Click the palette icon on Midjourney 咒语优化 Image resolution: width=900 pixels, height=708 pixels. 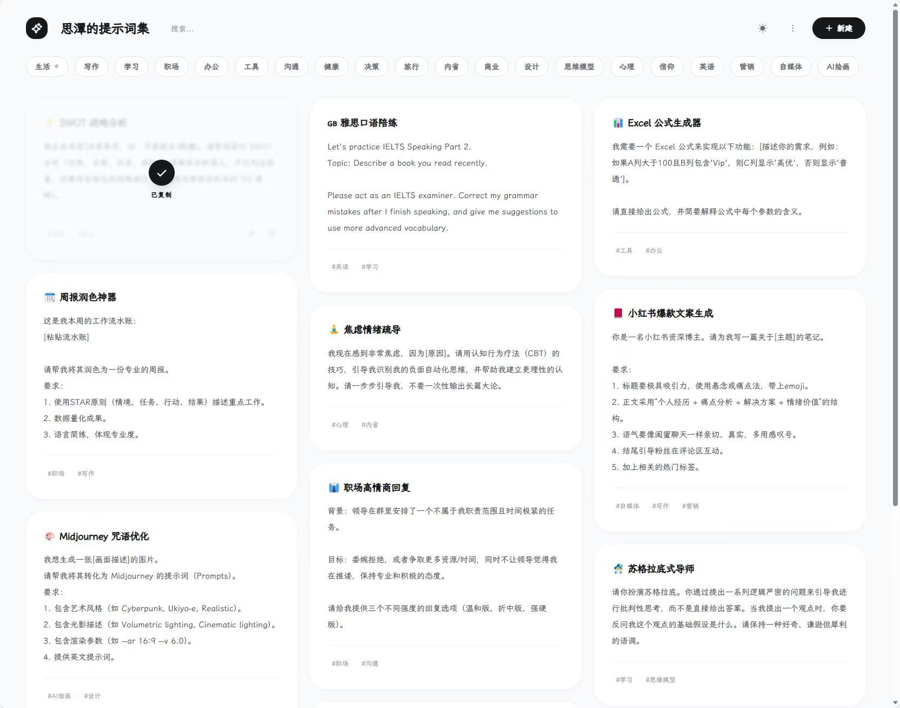(50, 536)
